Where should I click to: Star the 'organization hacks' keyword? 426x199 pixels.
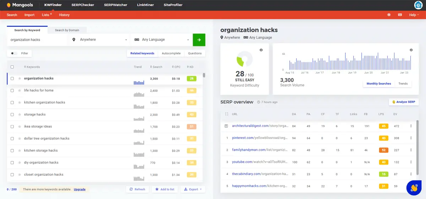coord(20,79)
